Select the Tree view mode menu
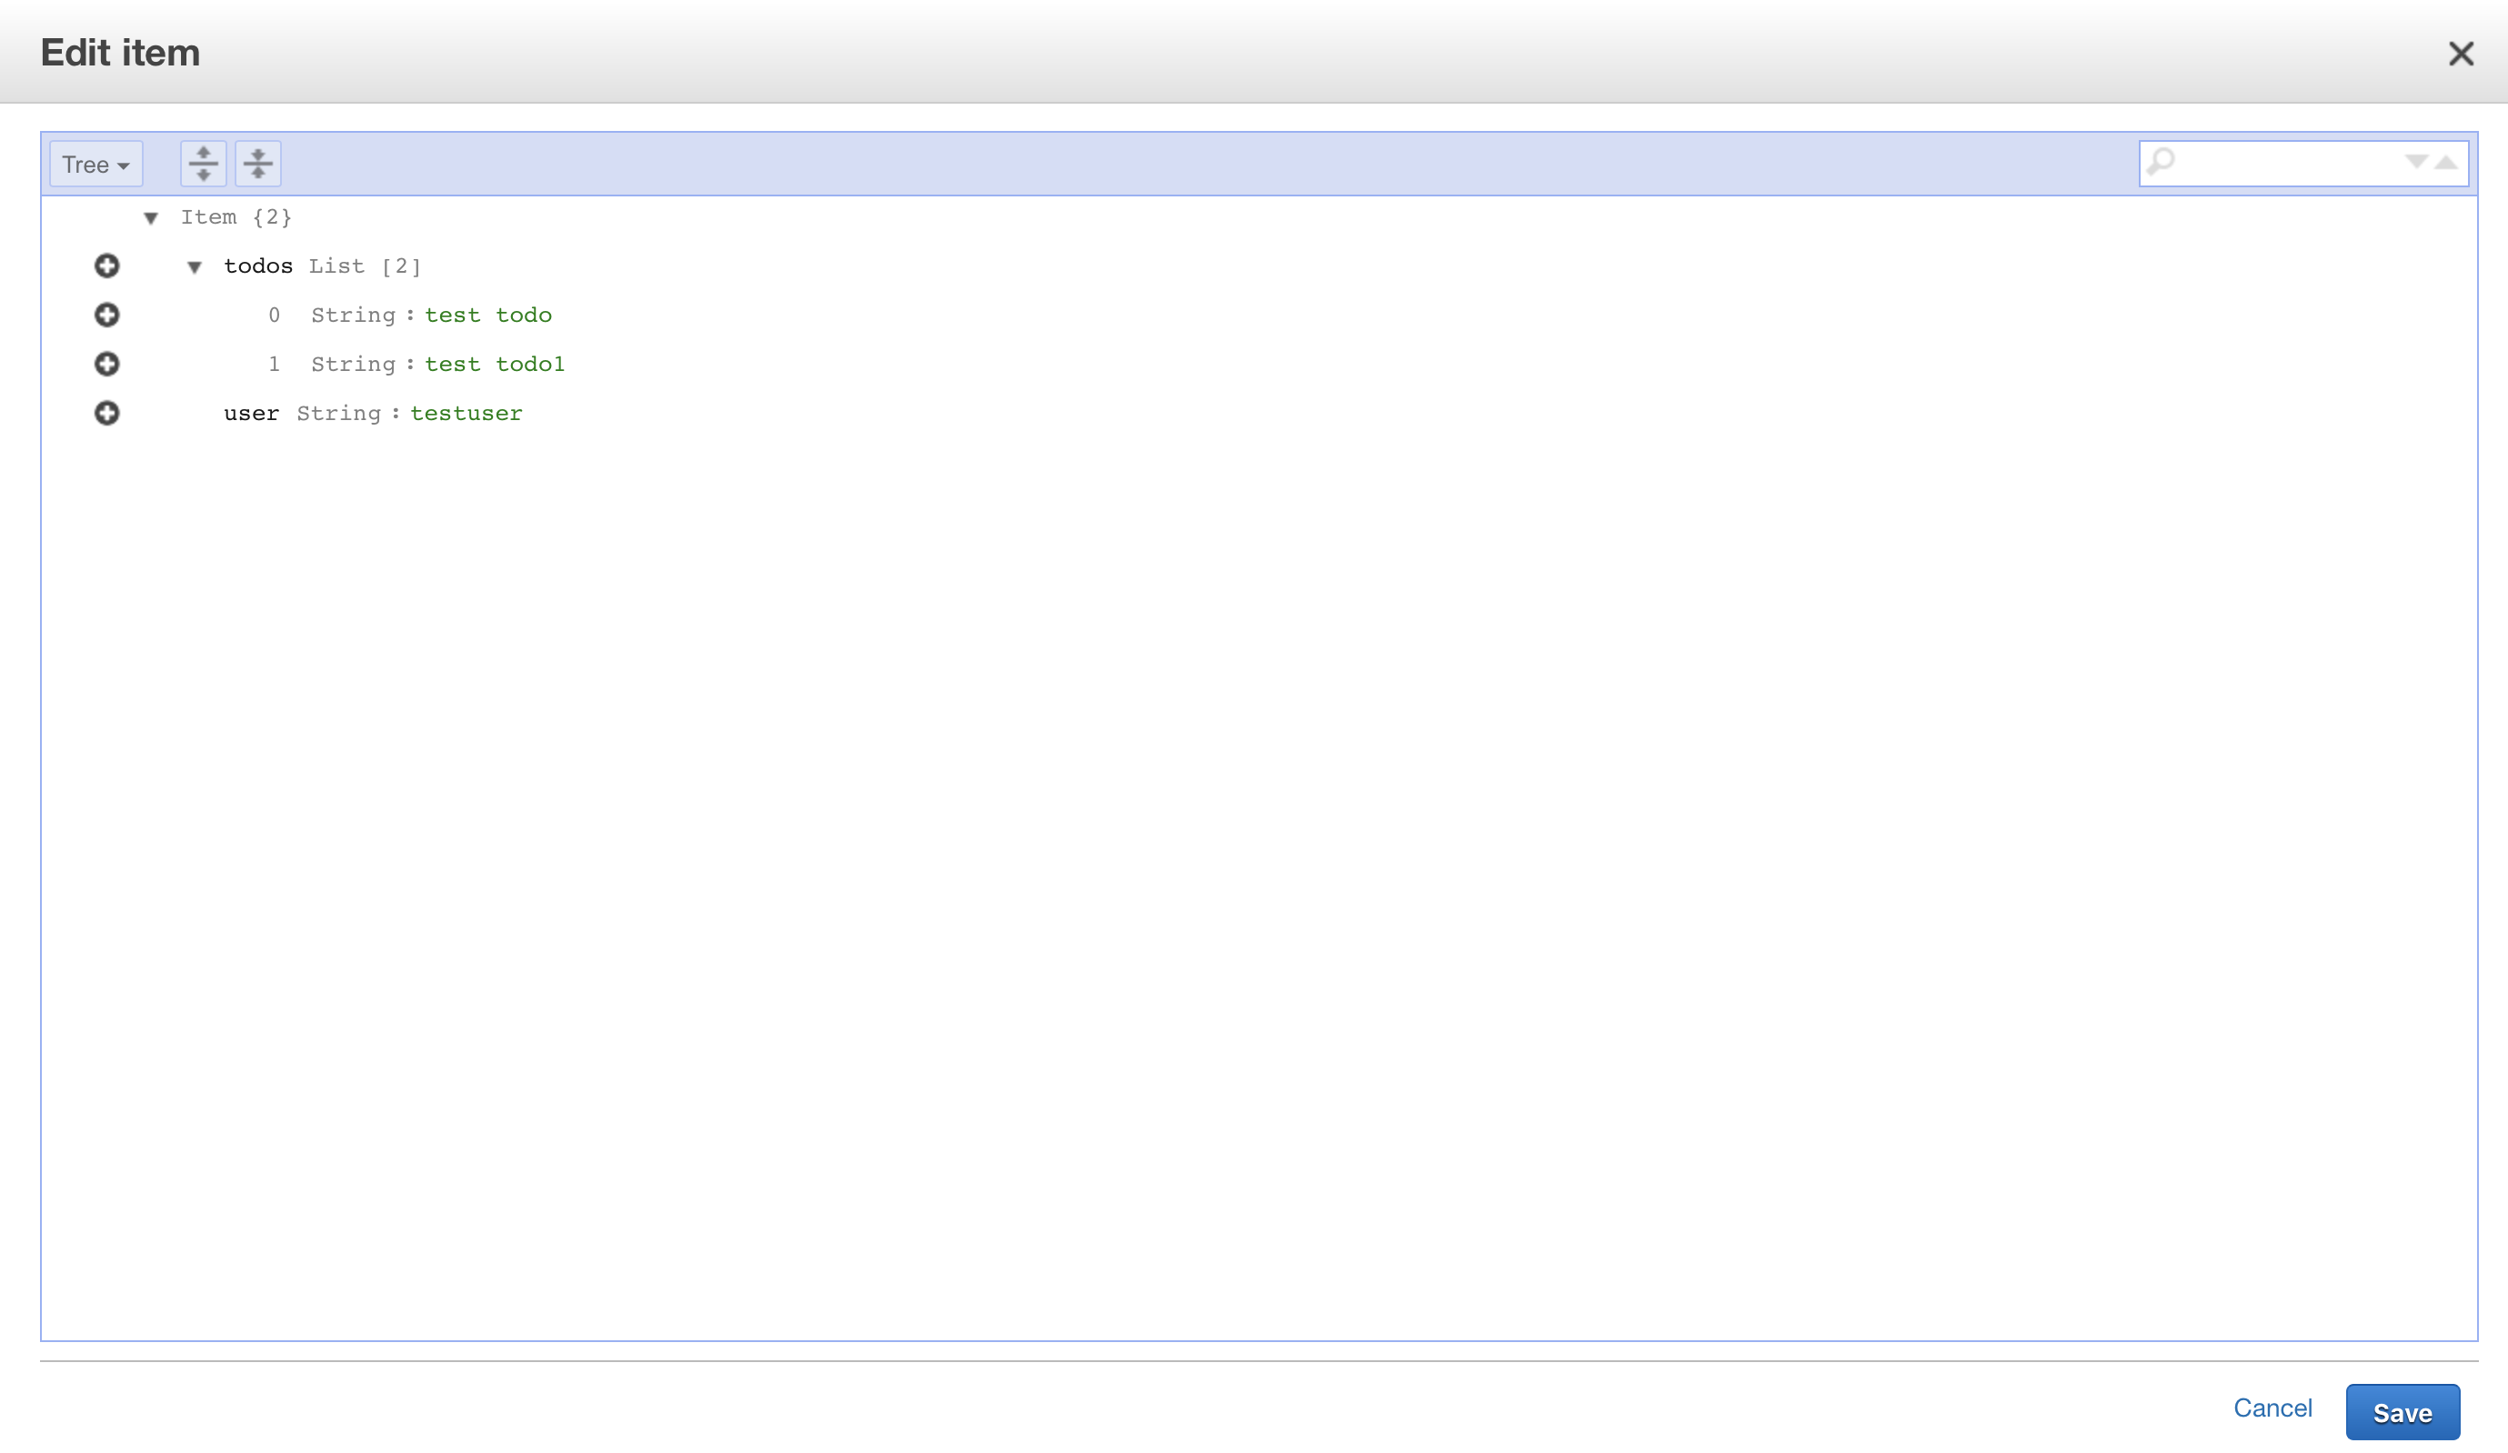The height and width of the screenshot is (1453, 2508). [95, 163]
